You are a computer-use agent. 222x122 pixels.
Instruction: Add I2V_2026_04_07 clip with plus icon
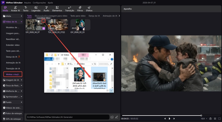[x=44, y=28]
